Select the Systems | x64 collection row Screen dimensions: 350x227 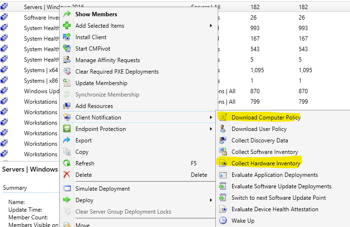pyautogui.click(x=41, y=70)
